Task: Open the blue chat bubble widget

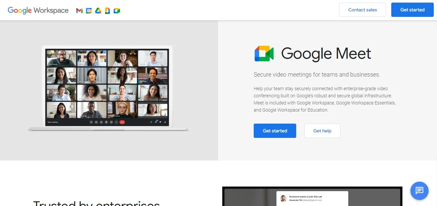Action: click(419, 190)
